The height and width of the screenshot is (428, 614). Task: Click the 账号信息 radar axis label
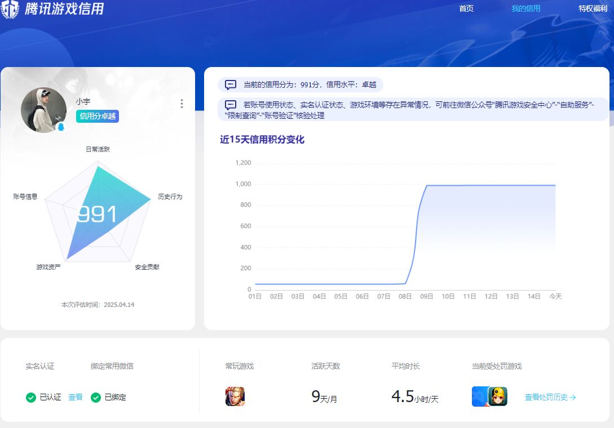click(x=25, y=197)
